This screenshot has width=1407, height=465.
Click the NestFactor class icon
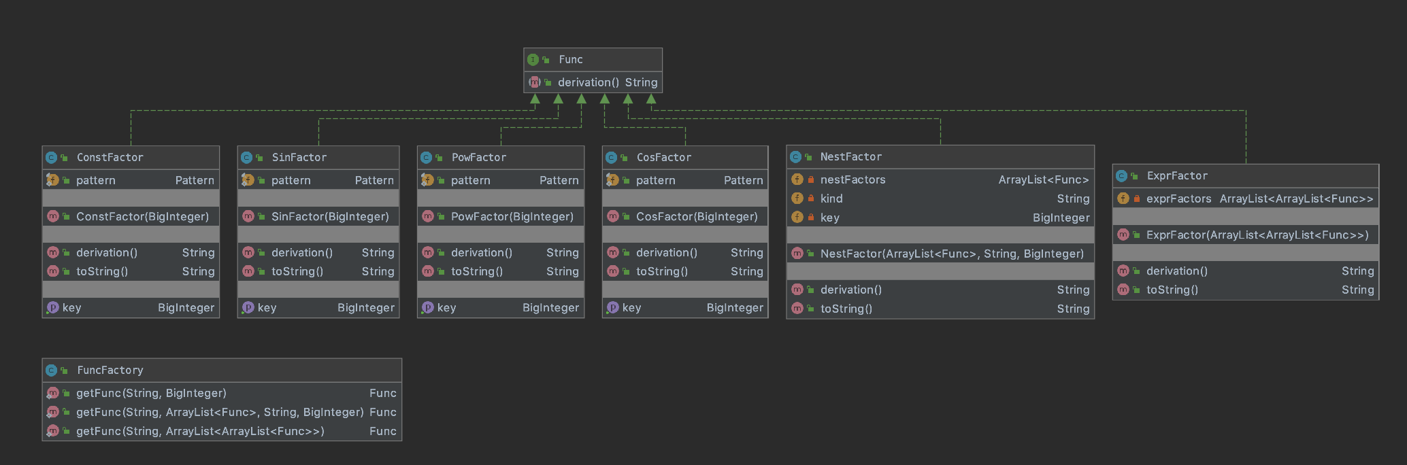pos(795,157)
